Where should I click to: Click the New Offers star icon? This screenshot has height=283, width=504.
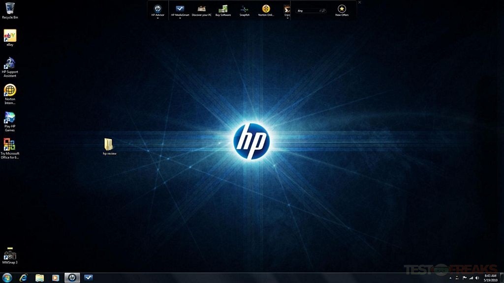pyautogui.click(x=342, y=9)
